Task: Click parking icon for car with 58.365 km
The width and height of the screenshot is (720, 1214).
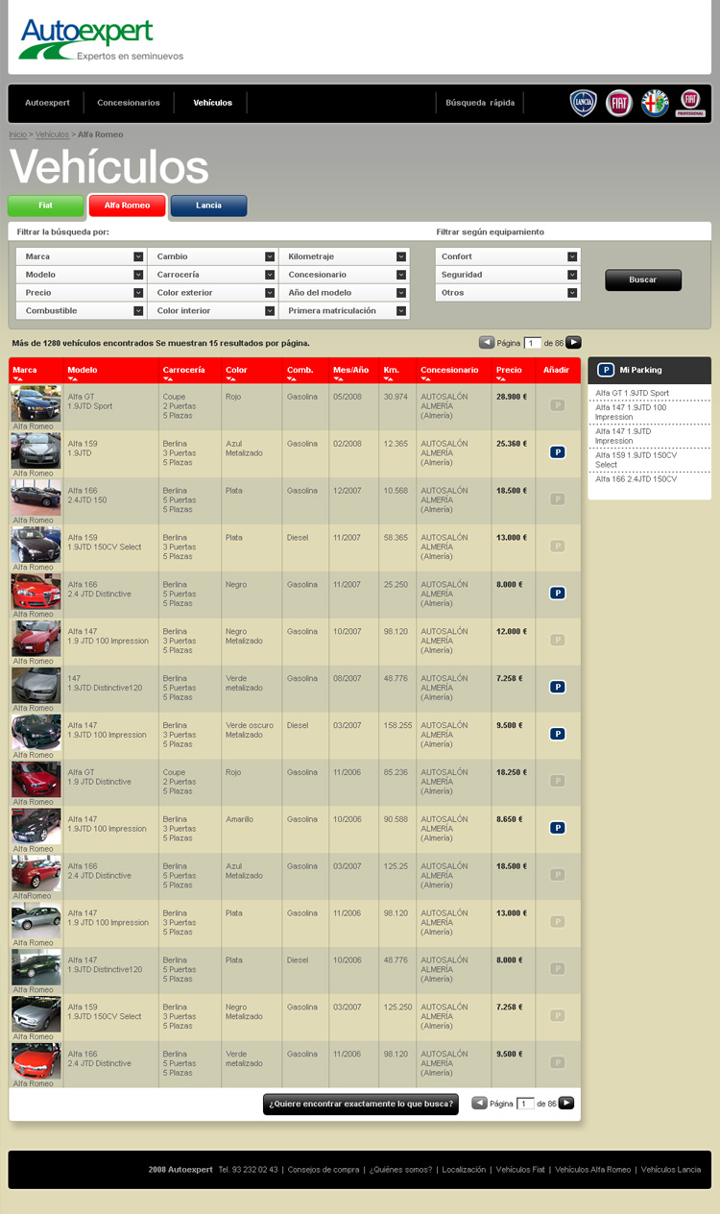Action: [x=557, y=546]
